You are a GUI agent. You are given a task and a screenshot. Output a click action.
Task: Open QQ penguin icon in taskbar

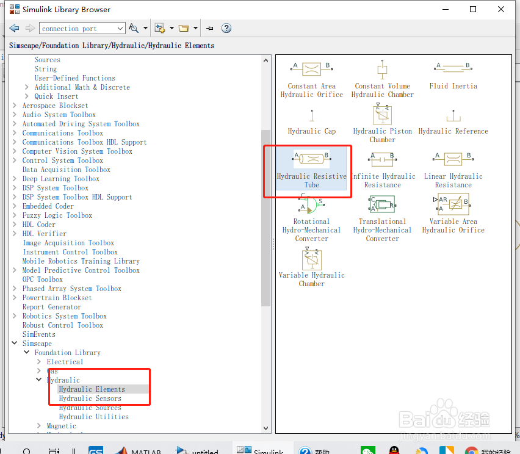[394, 450]
